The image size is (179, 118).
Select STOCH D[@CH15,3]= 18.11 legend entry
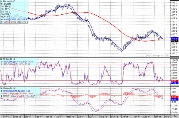pos(17,64)
